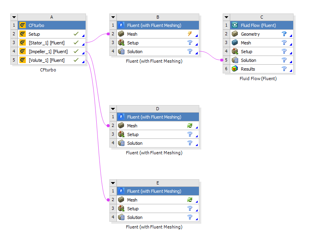Select the column D header of the Fluent system
The image size is (334, 240).
point(158,109)
